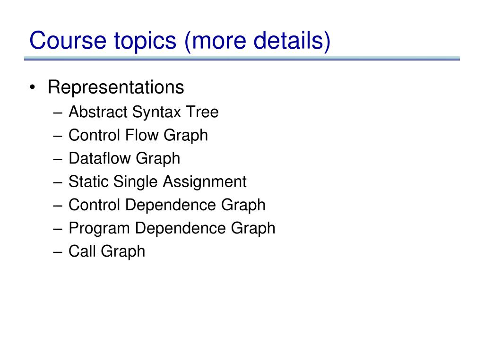Viewport: 484px width, 363px height.
Task: Click the dash before Dataflow Graph
Action: (57, 159)
